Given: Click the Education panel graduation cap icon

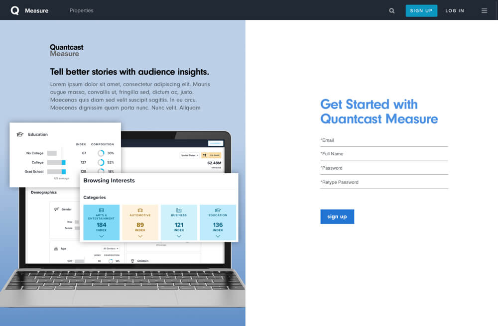Looking at the screenshot, I should point(20,134).
